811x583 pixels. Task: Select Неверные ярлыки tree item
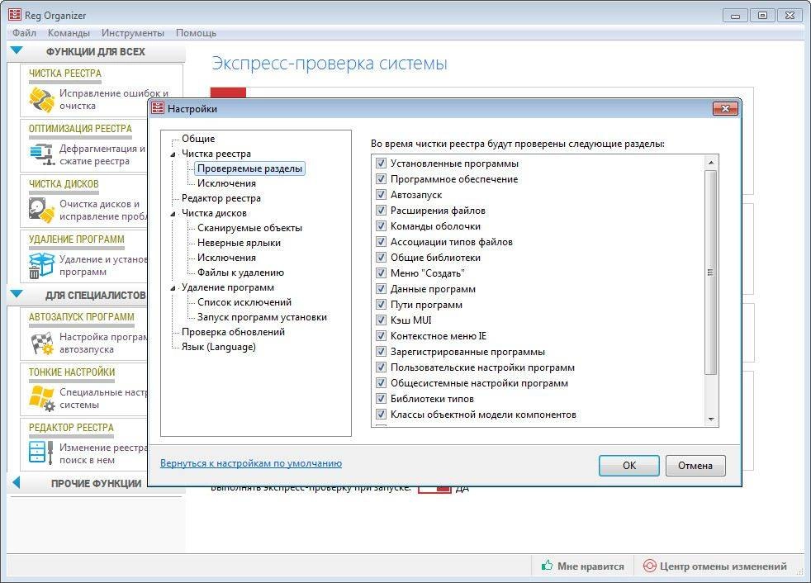pos(239,243)
